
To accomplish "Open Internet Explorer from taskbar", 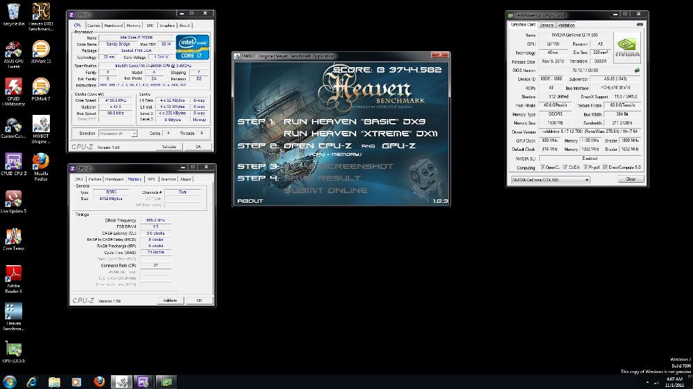I will (32, 381).
